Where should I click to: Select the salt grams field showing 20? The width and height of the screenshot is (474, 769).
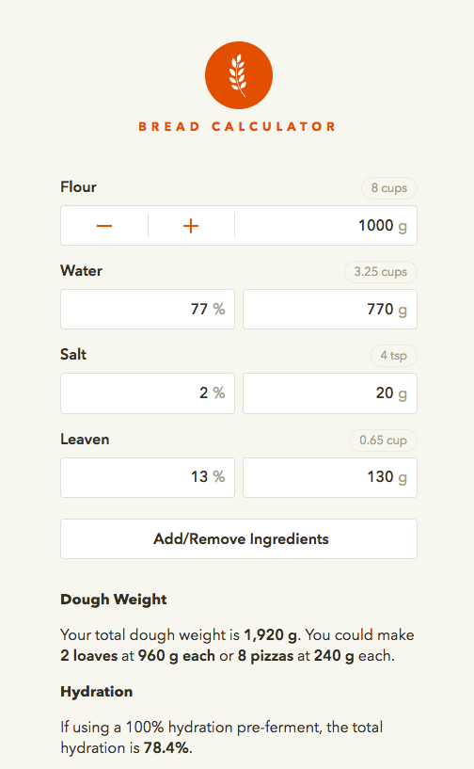tap(330, 393)
